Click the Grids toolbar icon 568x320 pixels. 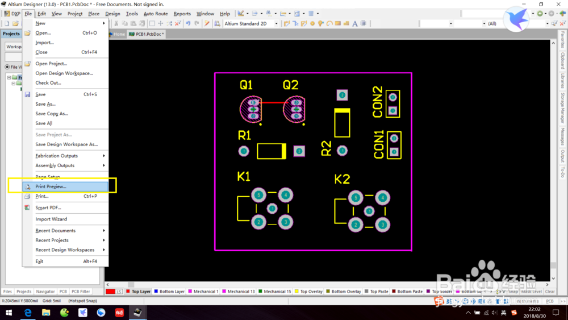pos(311,14)
